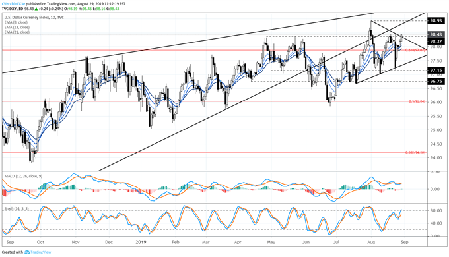Select the Stoch (14, 3, 3) indicator label

point(17,209)
